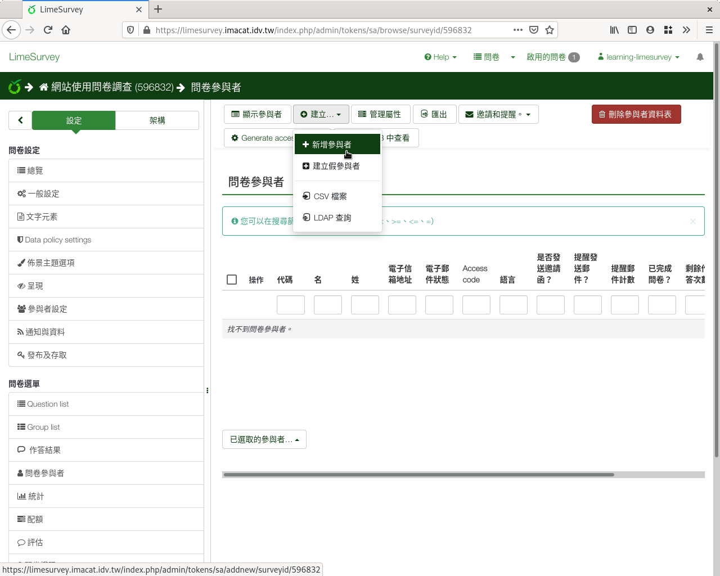Click Generate access codes button

click(x=260, y=138)
